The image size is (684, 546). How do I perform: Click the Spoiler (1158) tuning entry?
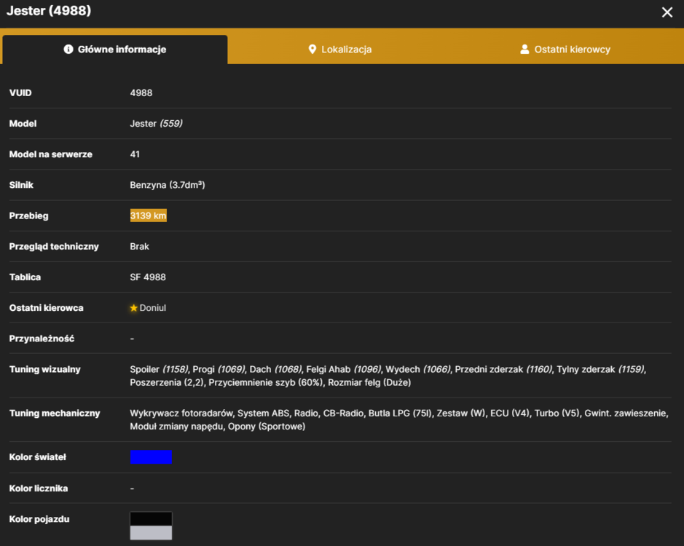[x=160, y=369]
